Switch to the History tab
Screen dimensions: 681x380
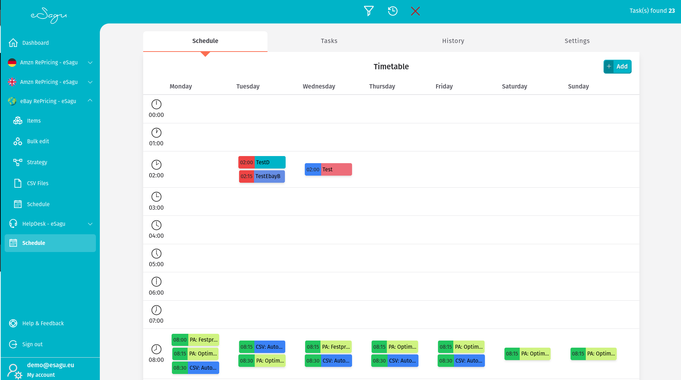point(453,41)
